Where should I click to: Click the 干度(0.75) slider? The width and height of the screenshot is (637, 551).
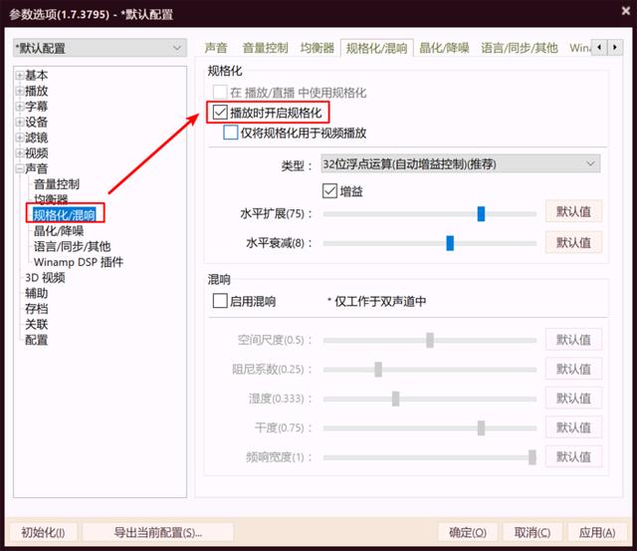pyautogui.click(x=430, y=427)
